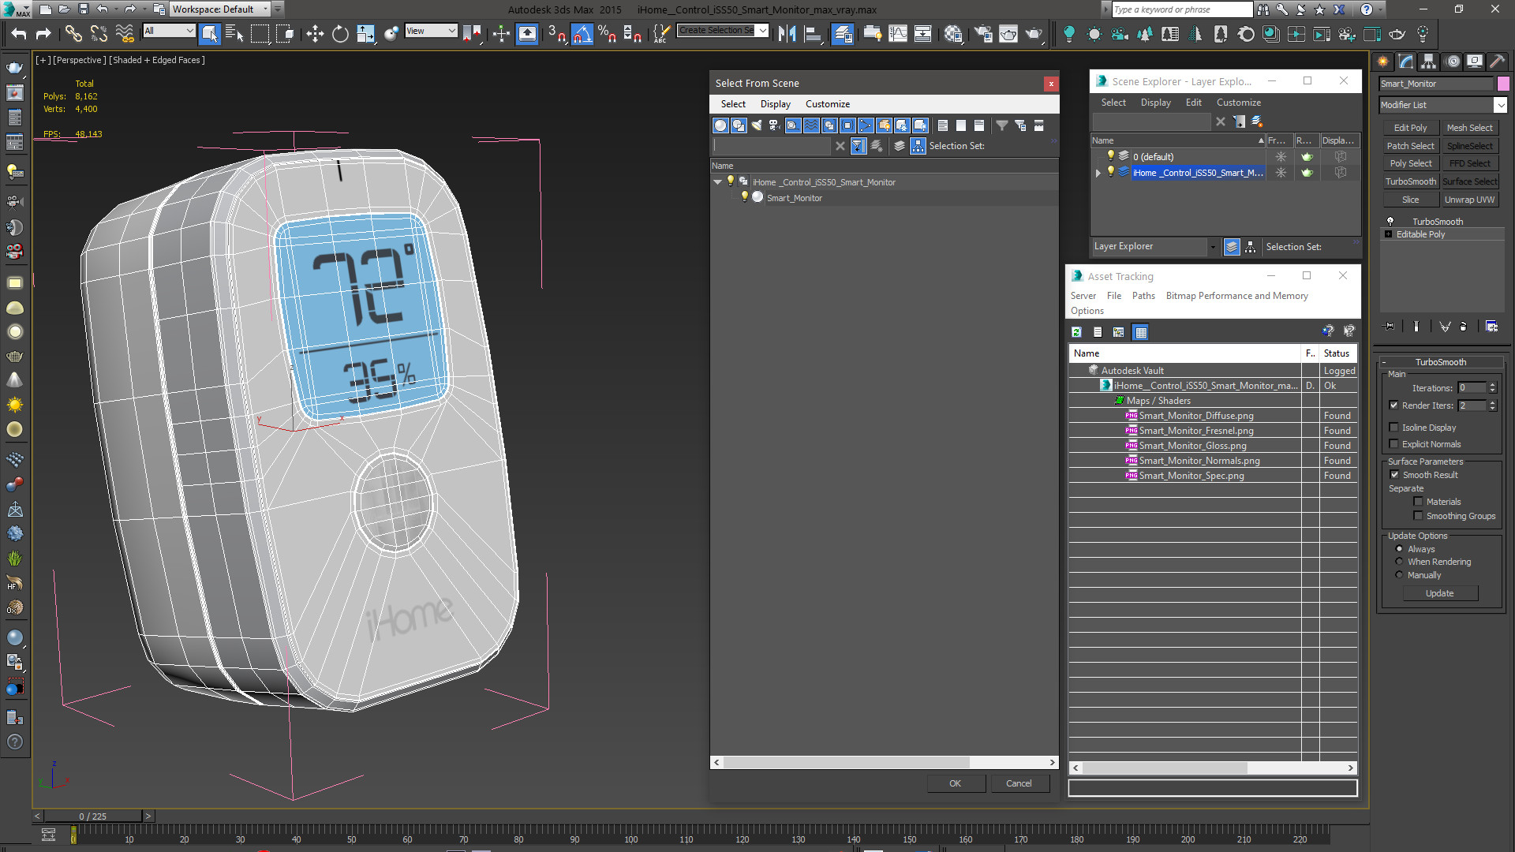Check Separate by Smoothing Groups checkbox

(1418, 516)
